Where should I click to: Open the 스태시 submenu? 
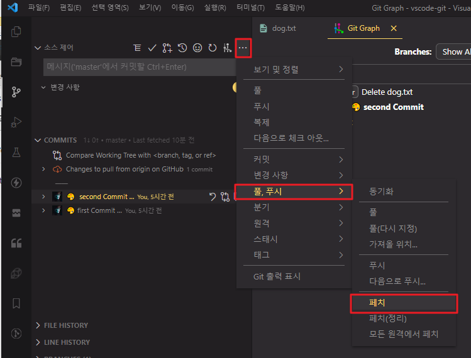pyautogui.click(x=294, y=239)
